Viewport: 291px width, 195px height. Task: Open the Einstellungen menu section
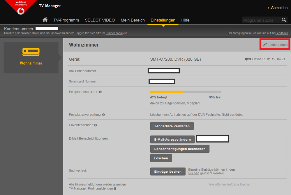coord(163,20)
